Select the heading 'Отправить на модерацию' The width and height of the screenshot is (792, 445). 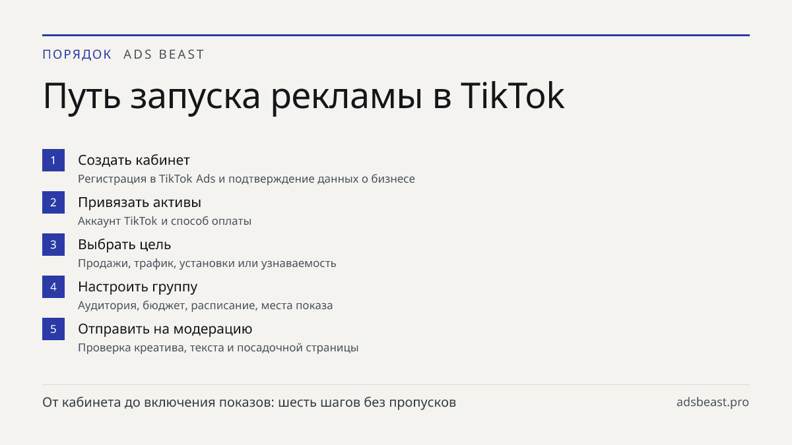tap(165, 329)
